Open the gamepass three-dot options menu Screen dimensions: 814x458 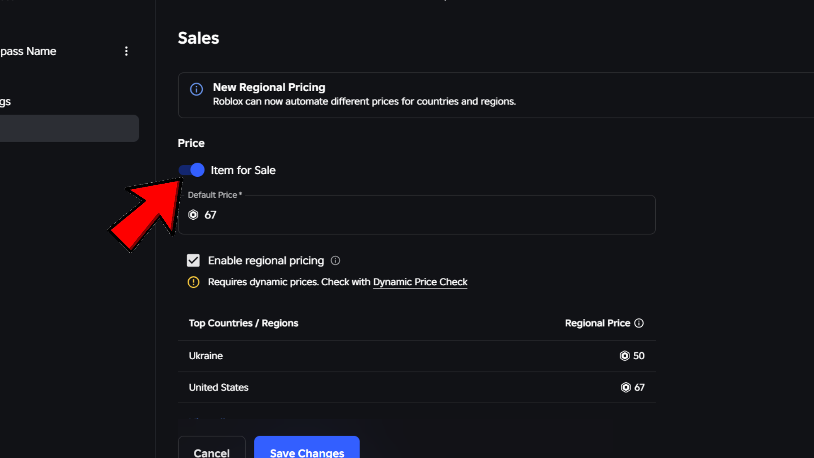click(126, 51)
